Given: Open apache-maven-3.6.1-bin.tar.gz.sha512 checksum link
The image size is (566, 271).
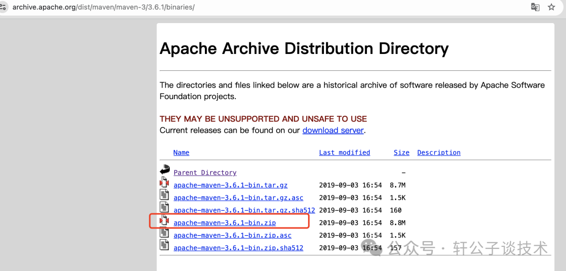Looking at the screenshot, I should click(244, 210).
